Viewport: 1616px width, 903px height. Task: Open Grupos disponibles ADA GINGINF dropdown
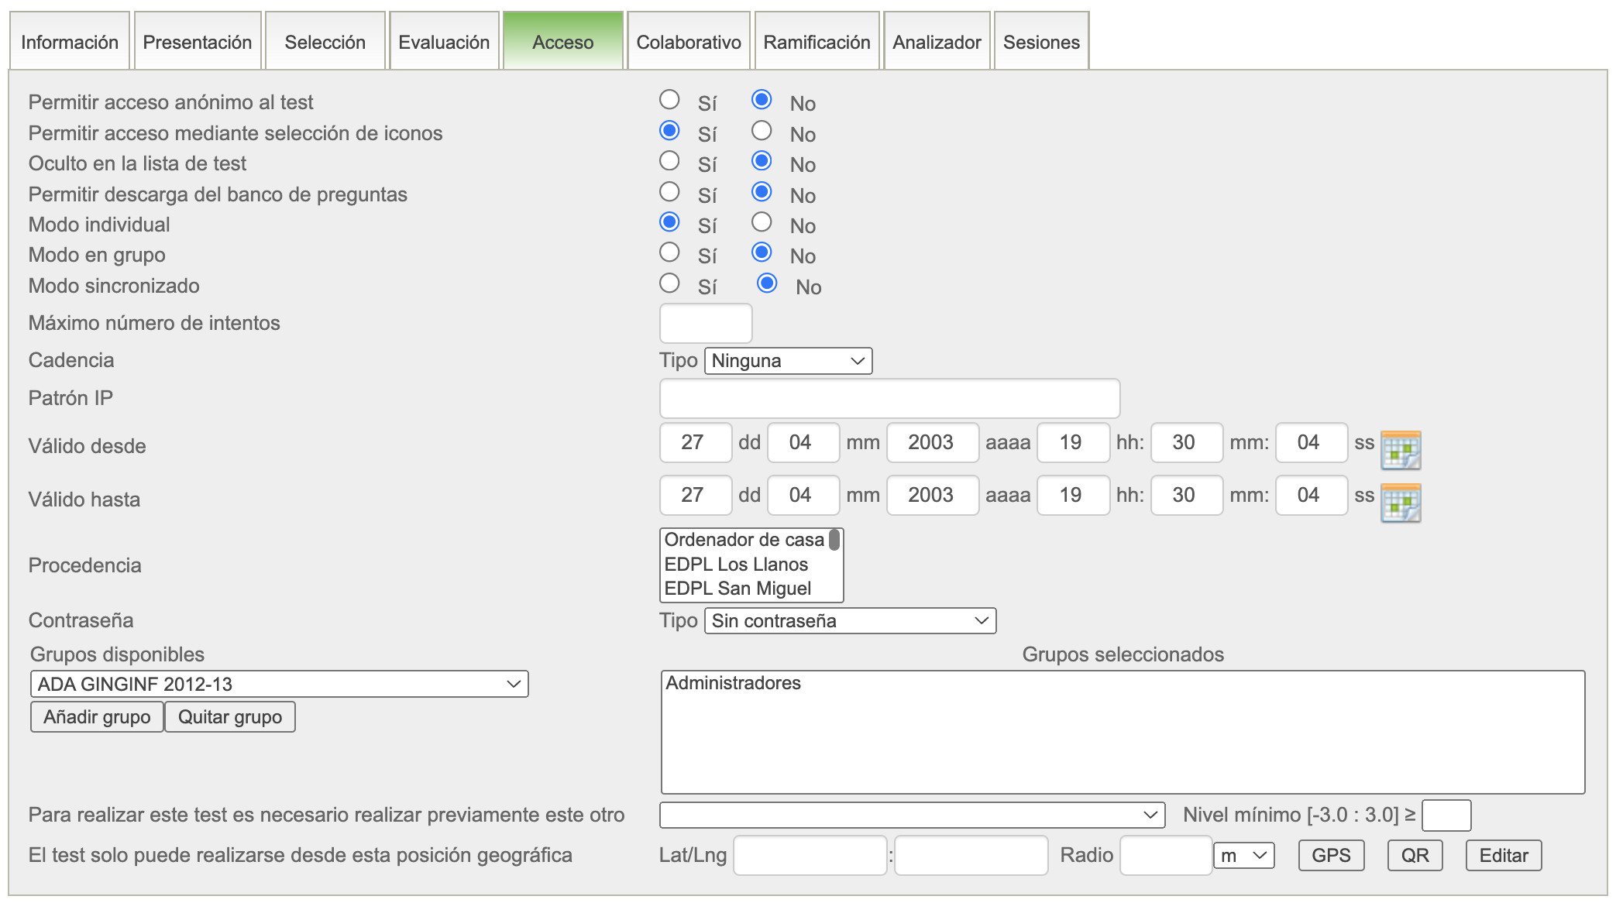click(x=279, y=685)
